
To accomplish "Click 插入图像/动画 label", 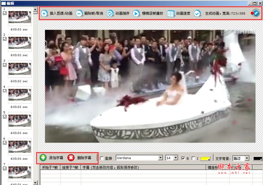I will (61, 13).
